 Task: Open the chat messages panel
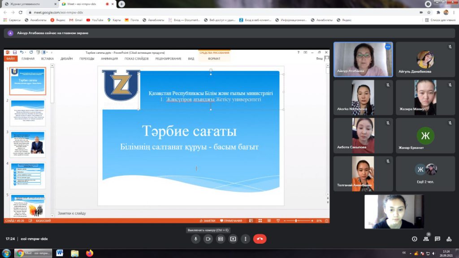(x=437, y=239)
